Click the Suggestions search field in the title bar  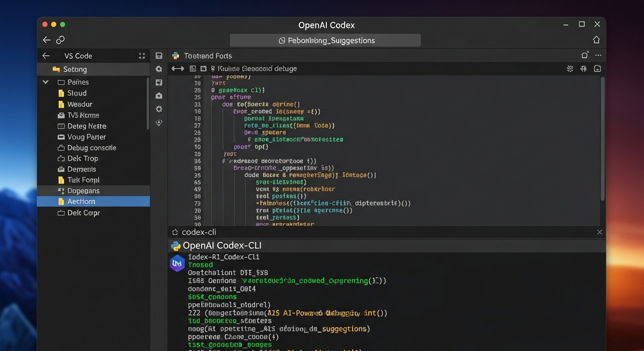click(326, 40)
